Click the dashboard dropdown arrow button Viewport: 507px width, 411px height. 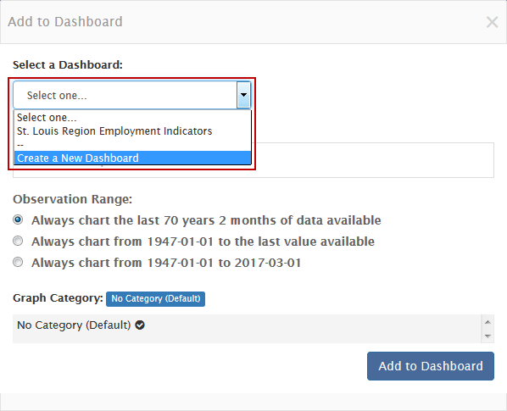pos(243,95)
